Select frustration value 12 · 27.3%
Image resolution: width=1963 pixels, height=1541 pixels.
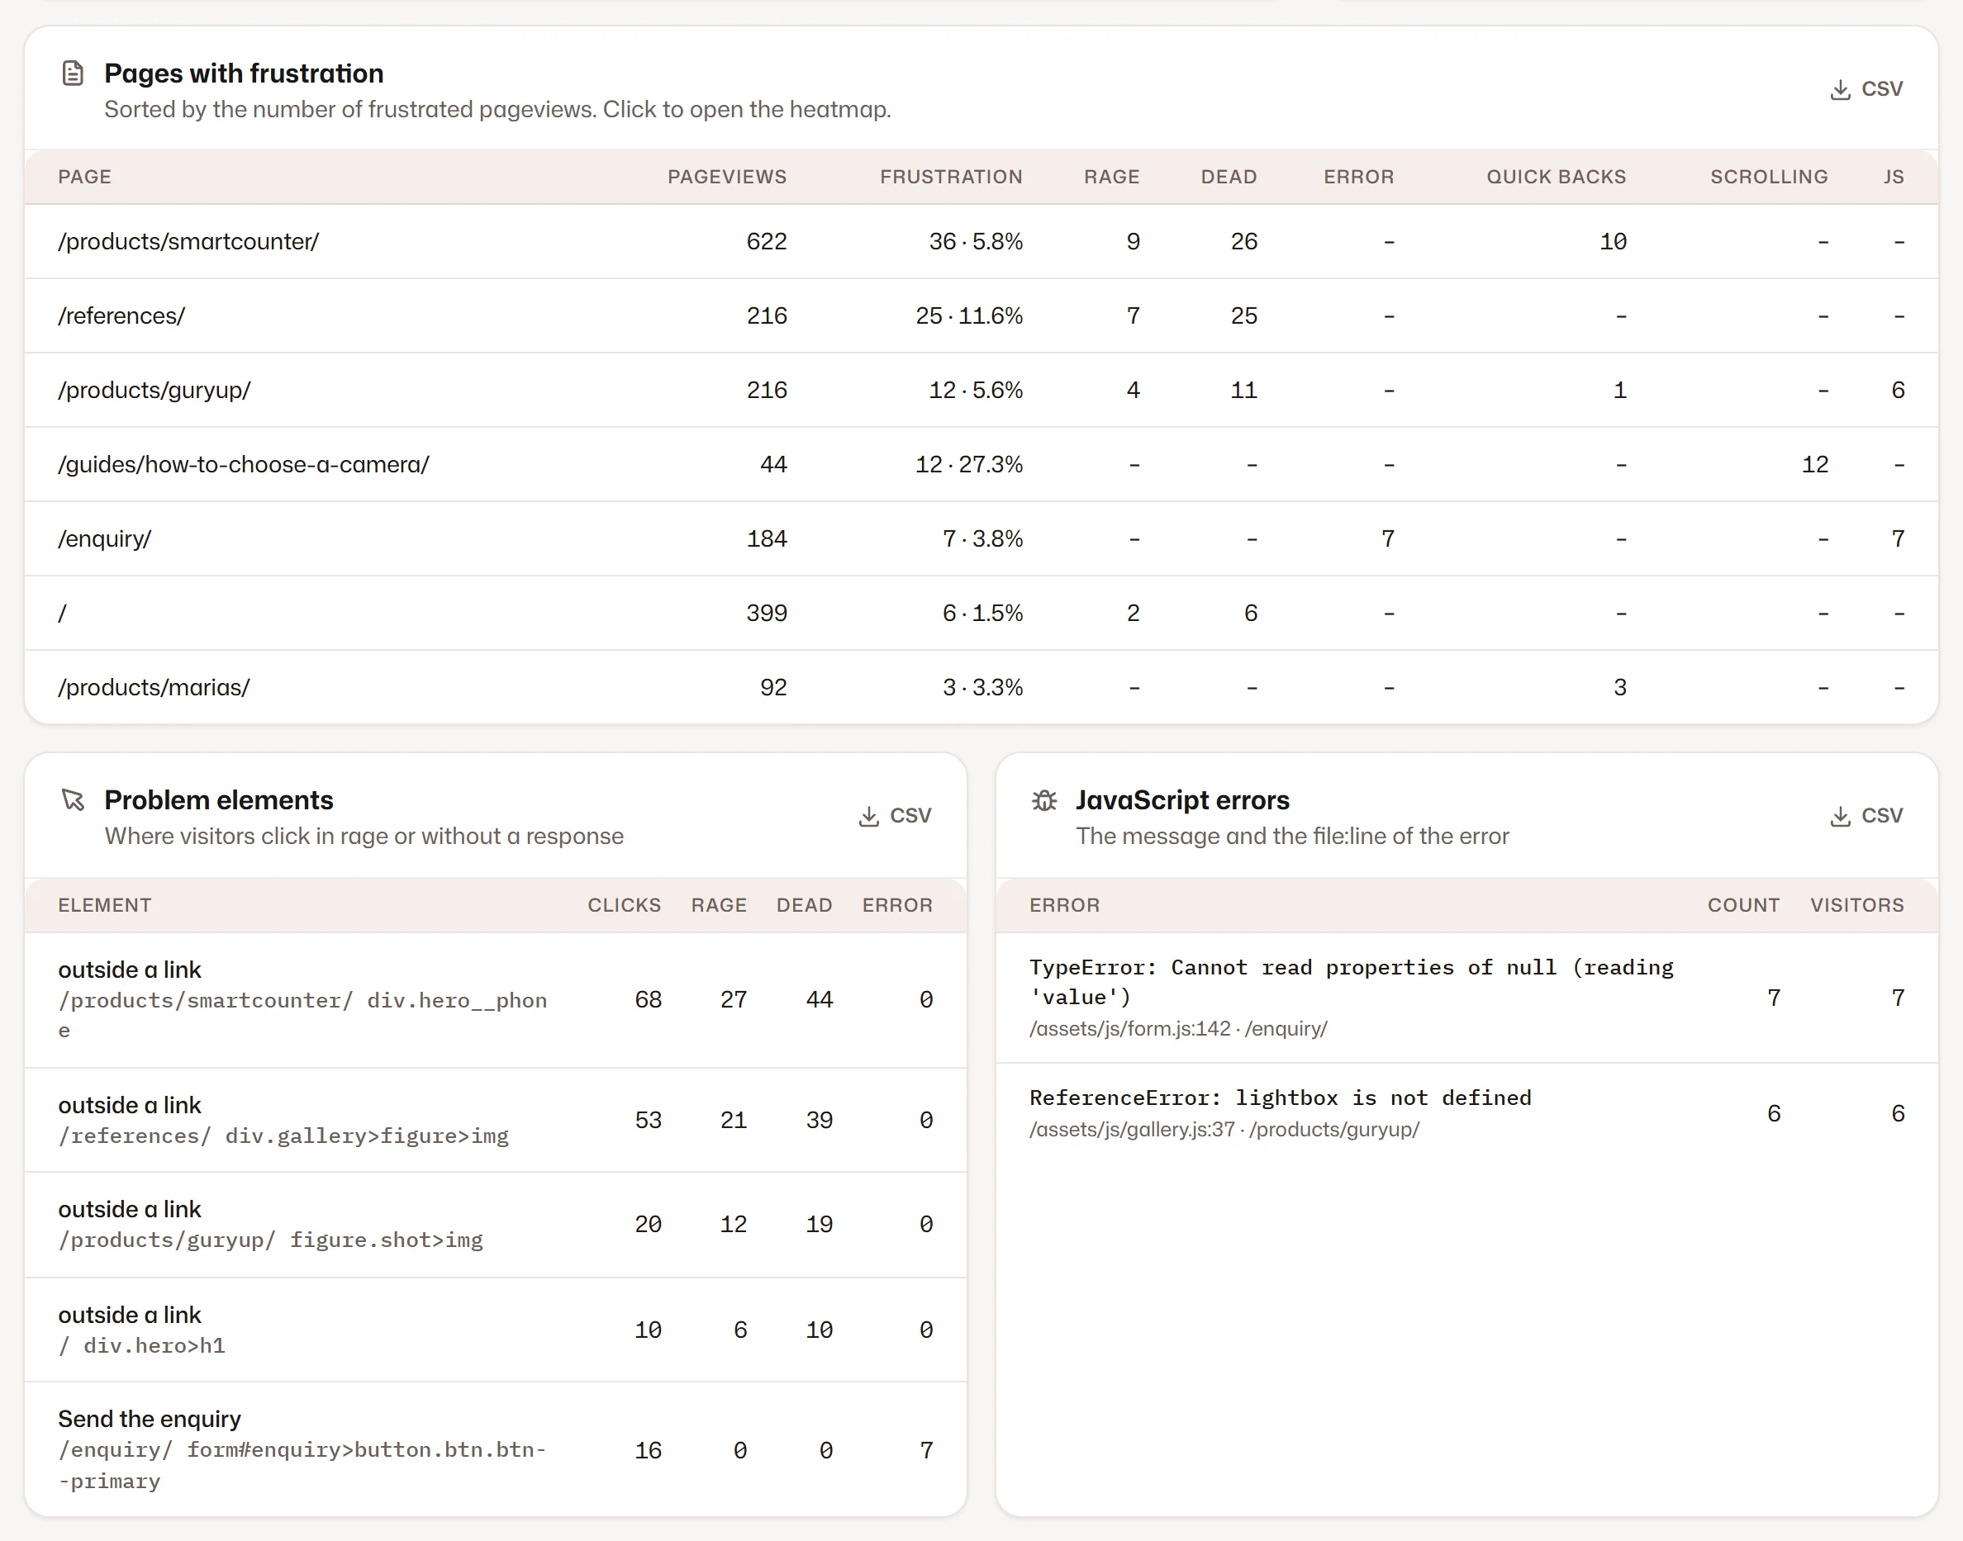point(969,465)
